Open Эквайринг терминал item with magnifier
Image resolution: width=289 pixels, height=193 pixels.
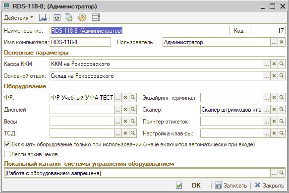coord(282,98)
